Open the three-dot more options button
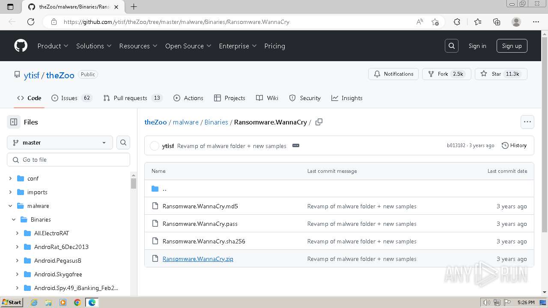 [527, 122]
